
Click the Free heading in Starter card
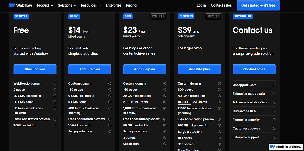[21, 30]
